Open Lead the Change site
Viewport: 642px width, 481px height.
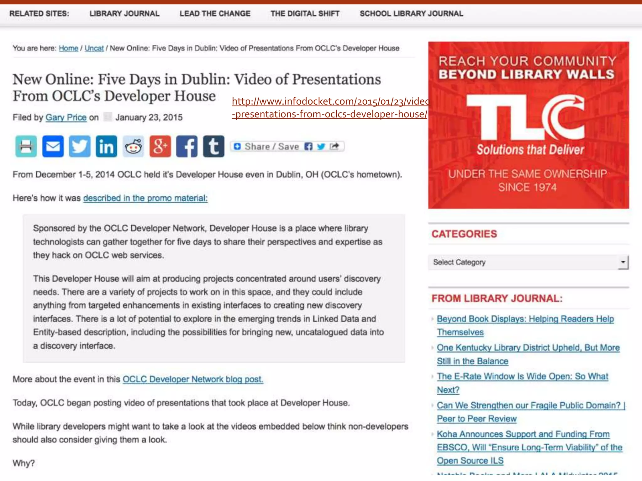[215, 13]
